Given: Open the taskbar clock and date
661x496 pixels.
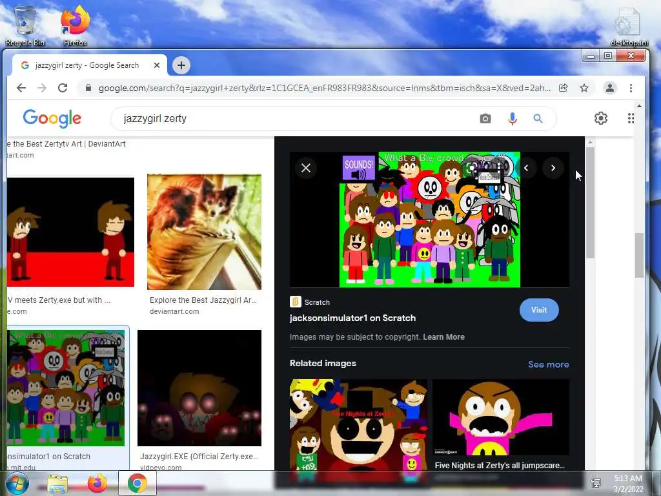Looking at the screenshot, I should [628, 484].
